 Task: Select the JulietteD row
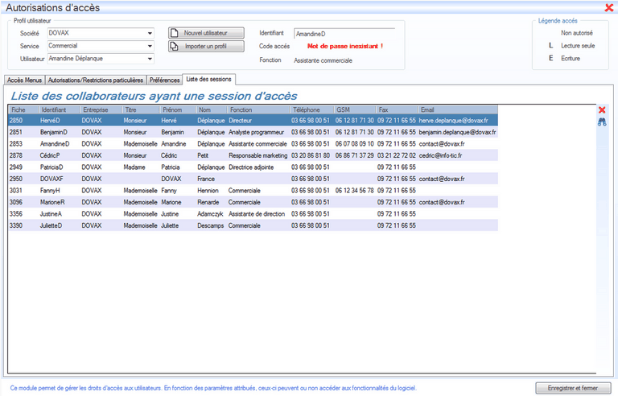click(x=253, y=225)
